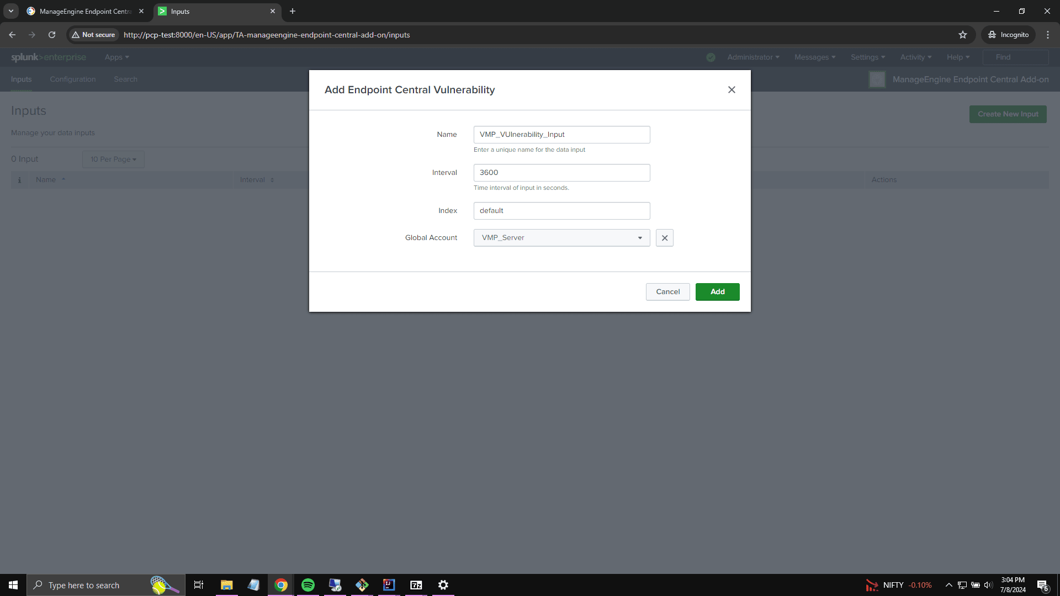Open the ManageEngine Endpoint Central Add-on app icon
The width and height of the screenshot is (1060, 596).
pyautogui.click(x=877, y=79)
